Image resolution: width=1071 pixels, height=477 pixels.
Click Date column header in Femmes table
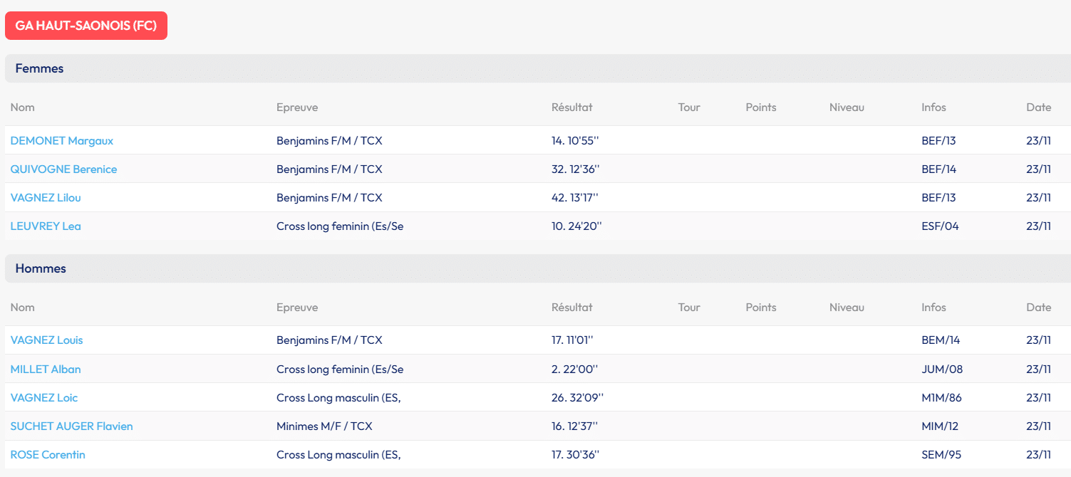(1038, 108)
